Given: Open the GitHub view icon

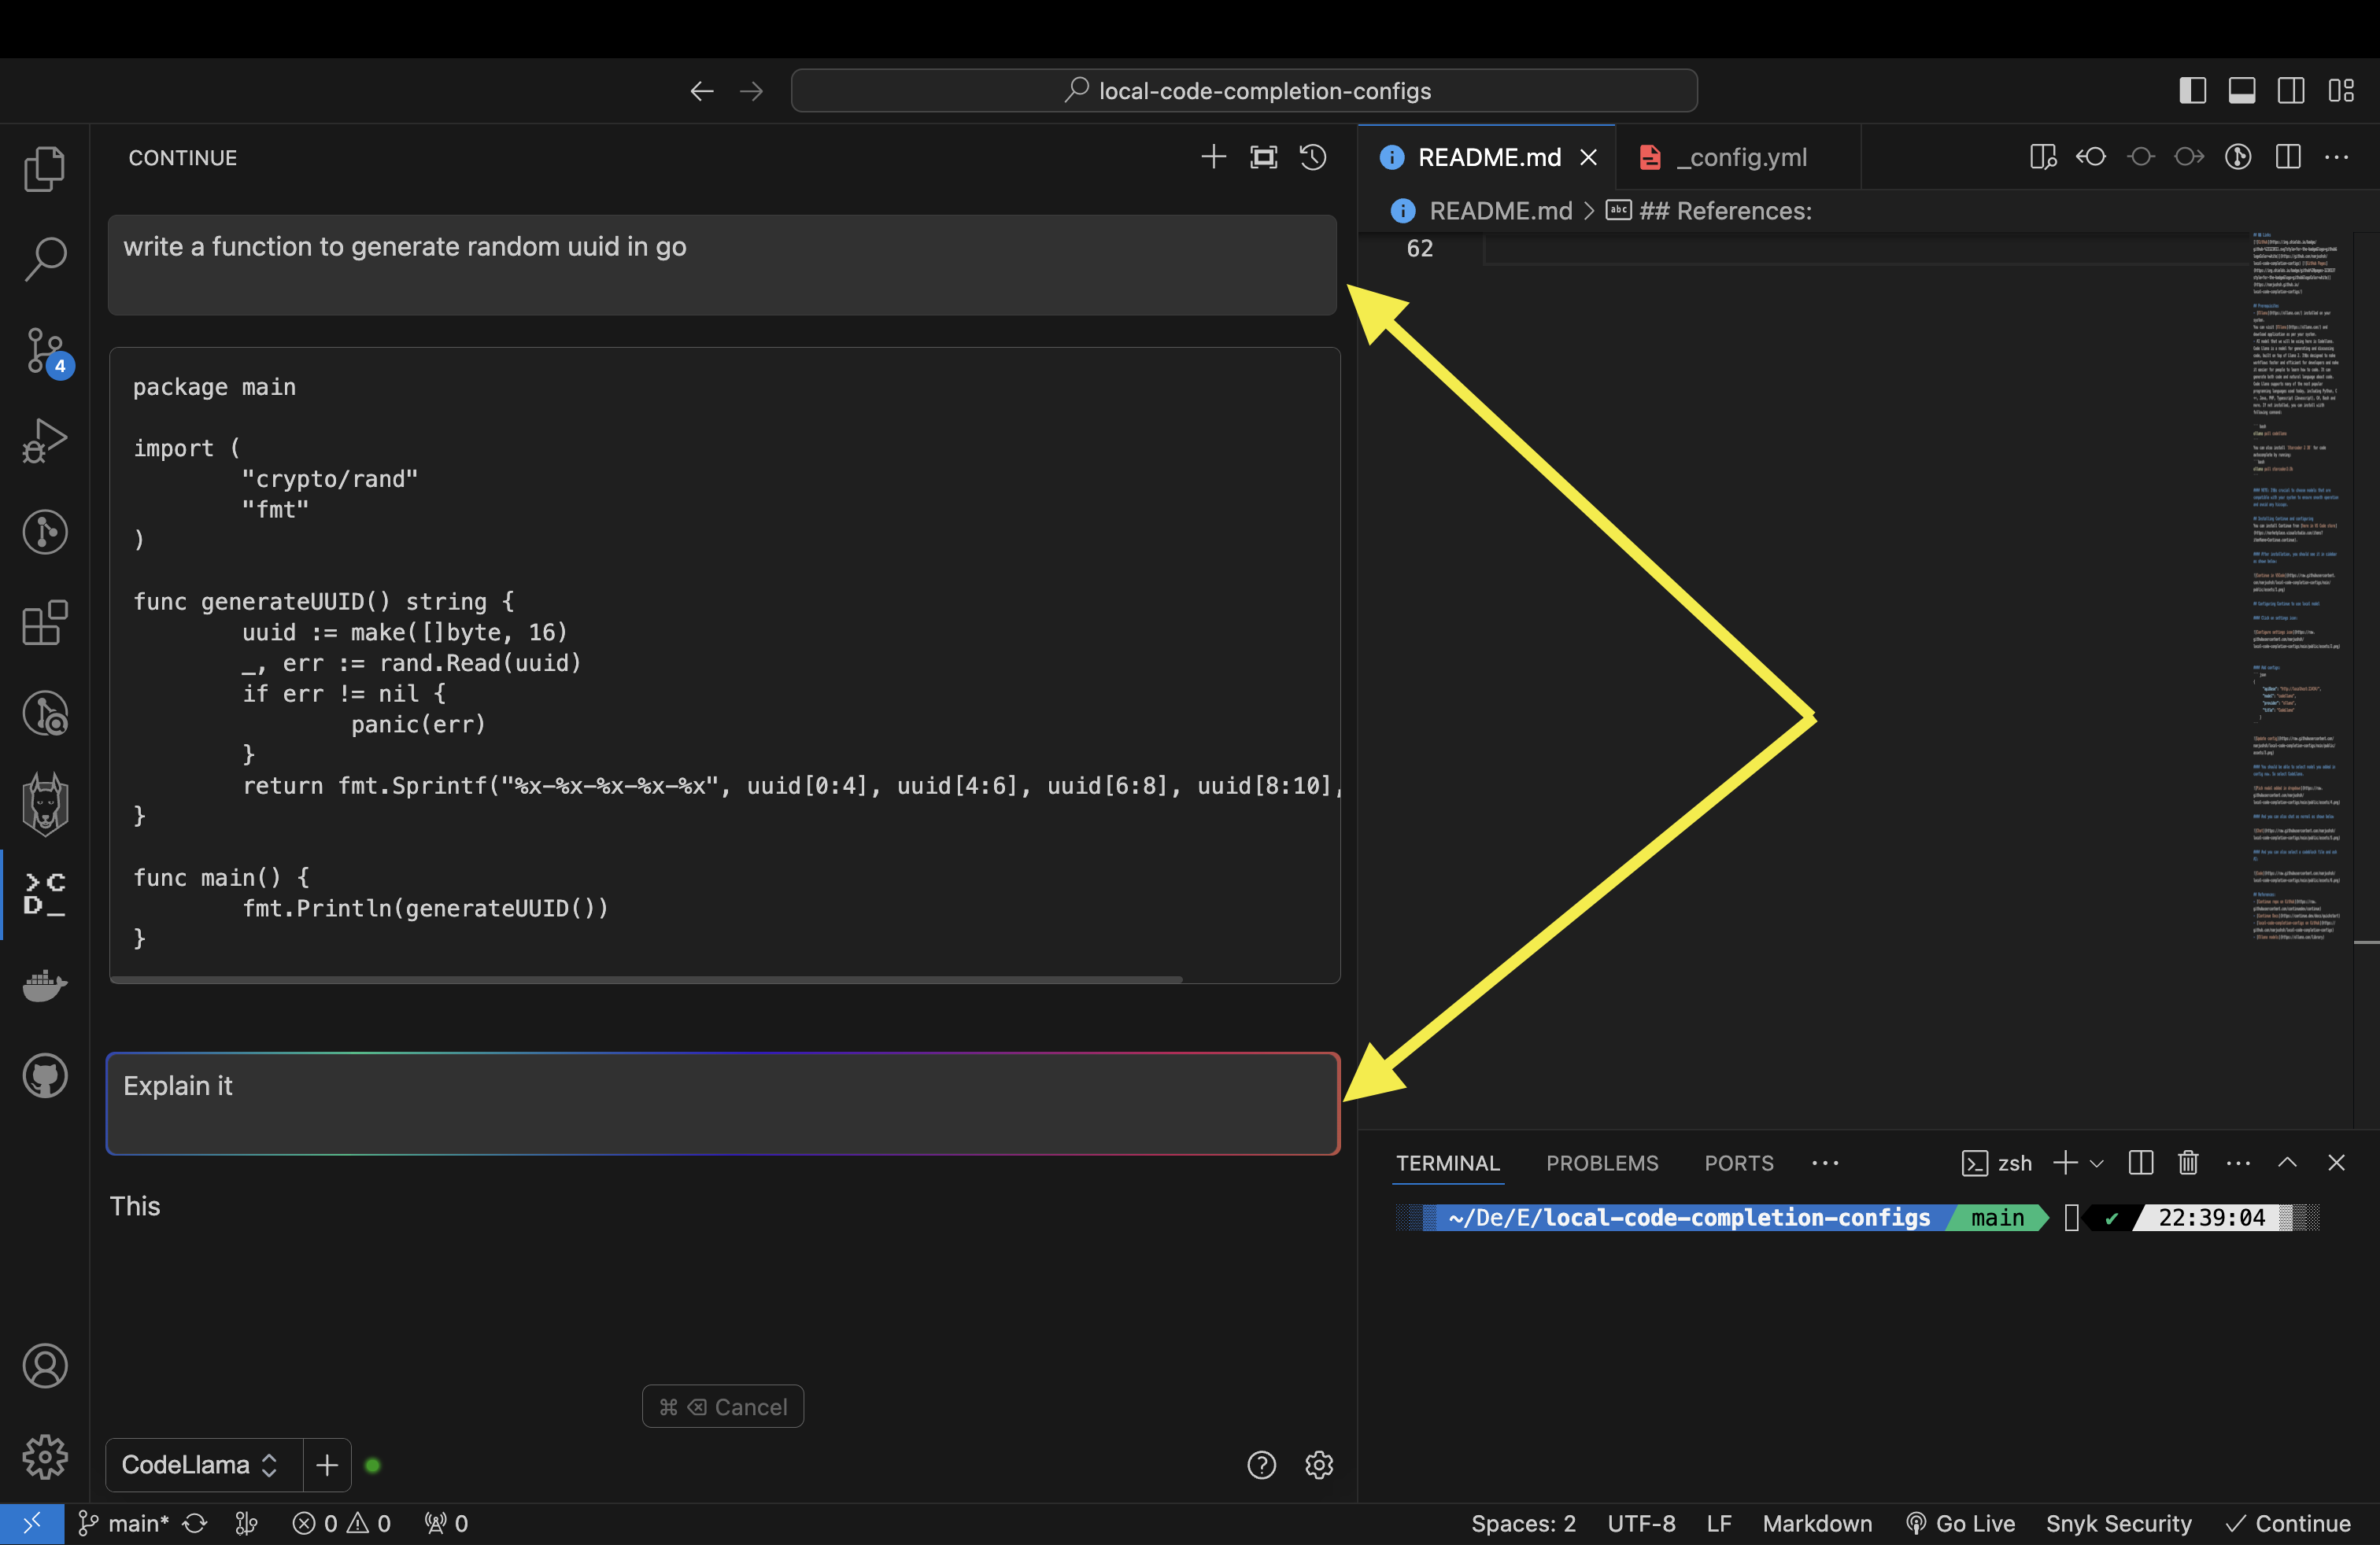Looking at the screenshot, I should 44,1076.
